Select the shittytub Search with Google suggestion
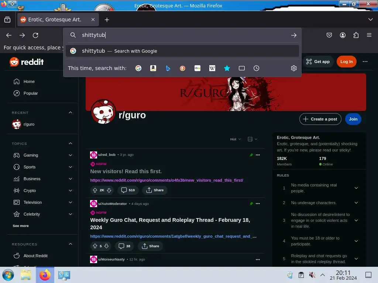This screenshot has height=283, width=378. pyautogui.click(x=182, y=51)
